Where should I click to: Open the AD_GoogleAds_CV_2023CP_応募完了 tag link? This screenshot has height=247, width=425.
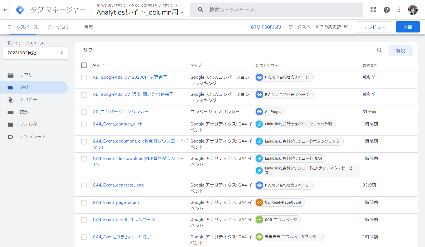click(130, 77)
